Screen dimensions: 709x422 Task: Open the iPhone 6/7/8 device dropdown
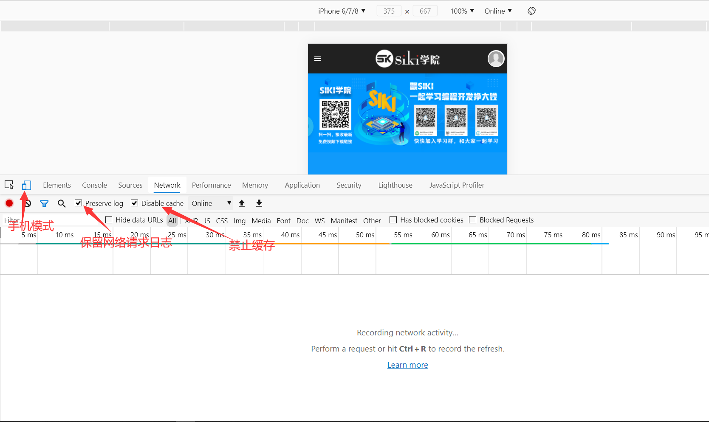[342, 11]
